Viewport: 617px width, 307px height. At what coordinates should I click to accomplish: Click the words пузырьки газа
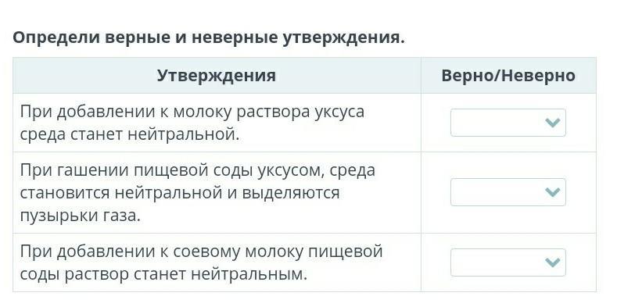coord(80,216)
